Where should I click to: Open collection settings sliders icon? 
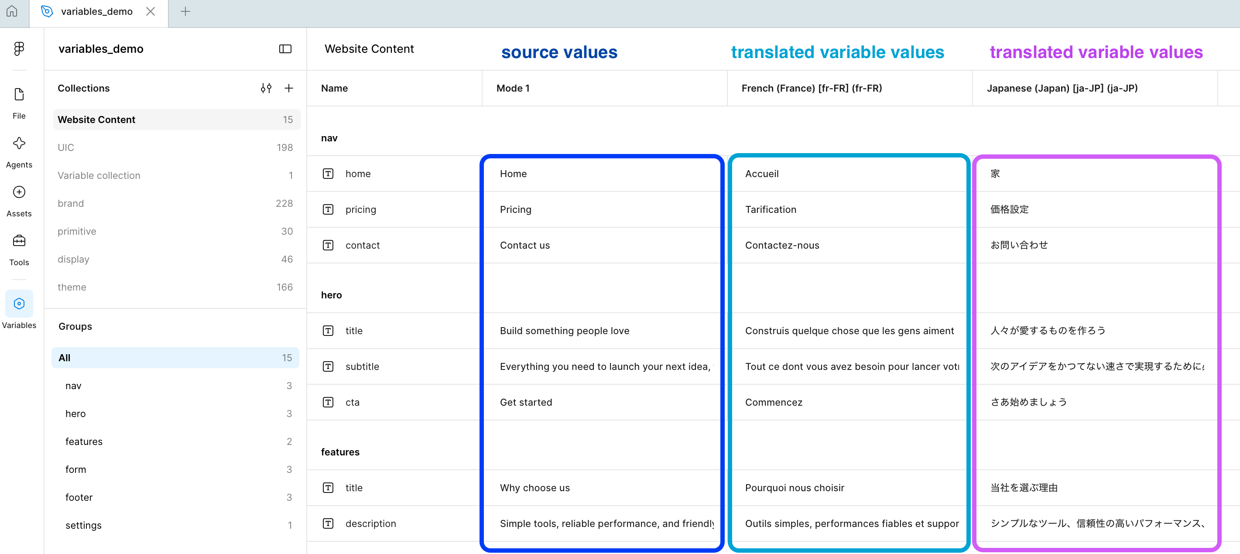click(266, 88)
